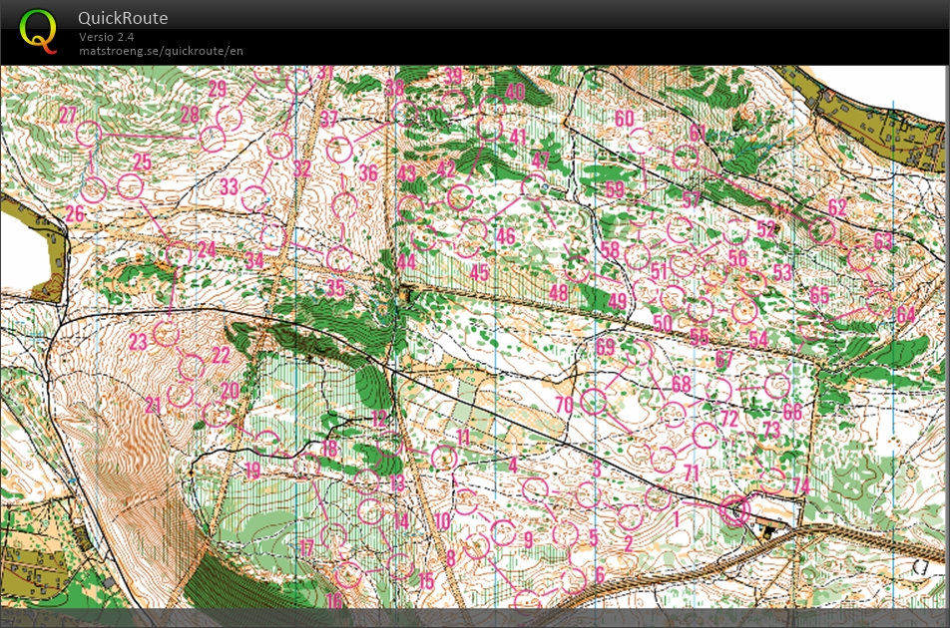Select control number 48 on the map
This screenshot has width=950, height=628.
[x=558, y=293]
